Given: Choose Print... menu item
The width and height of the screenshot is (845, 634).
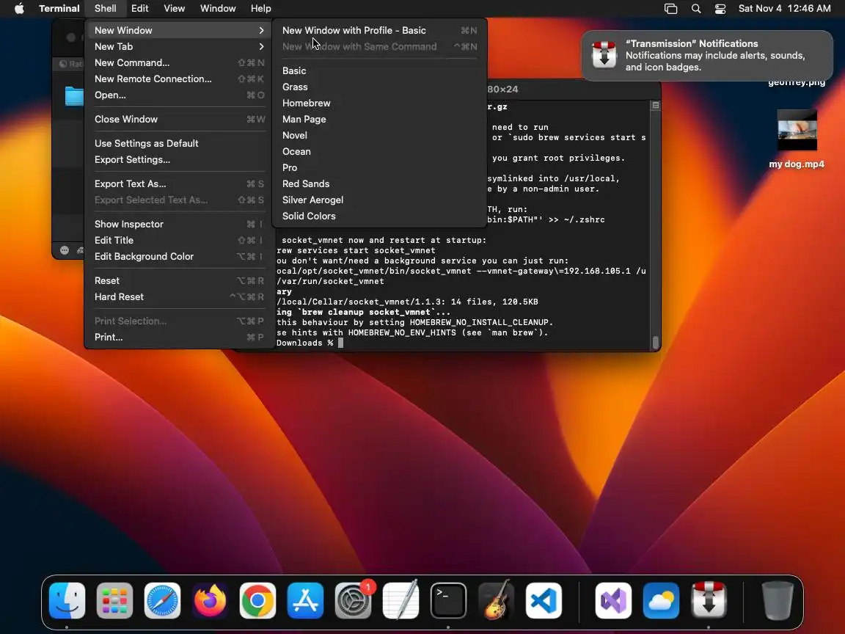Looking at the screenshot, I should click(180, 338).
